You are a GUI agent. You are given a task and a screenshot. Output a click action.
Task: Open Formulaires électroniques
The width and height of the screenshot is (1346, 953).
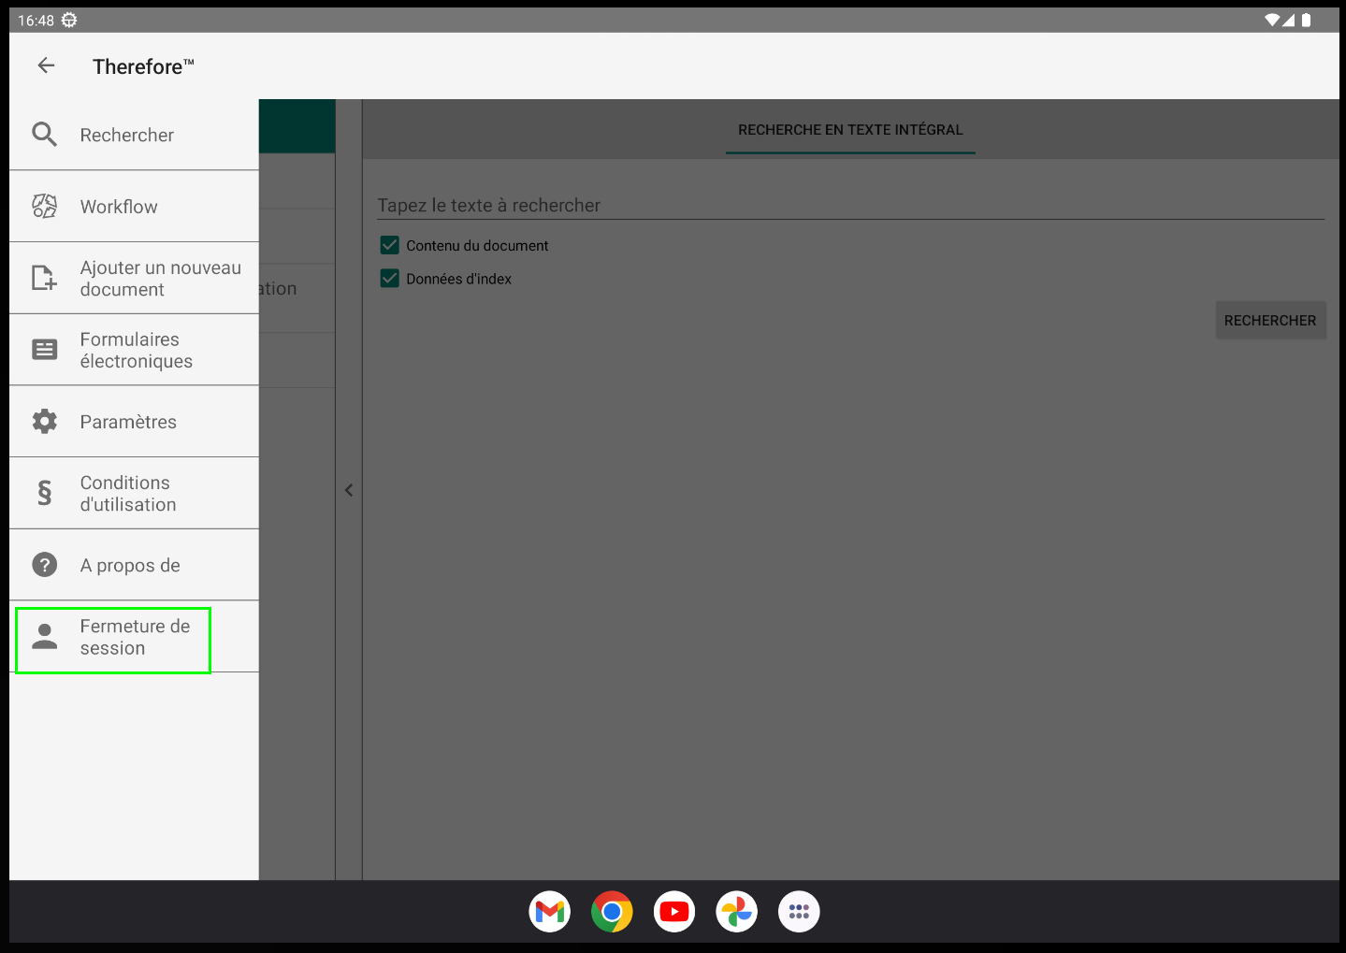134,350
